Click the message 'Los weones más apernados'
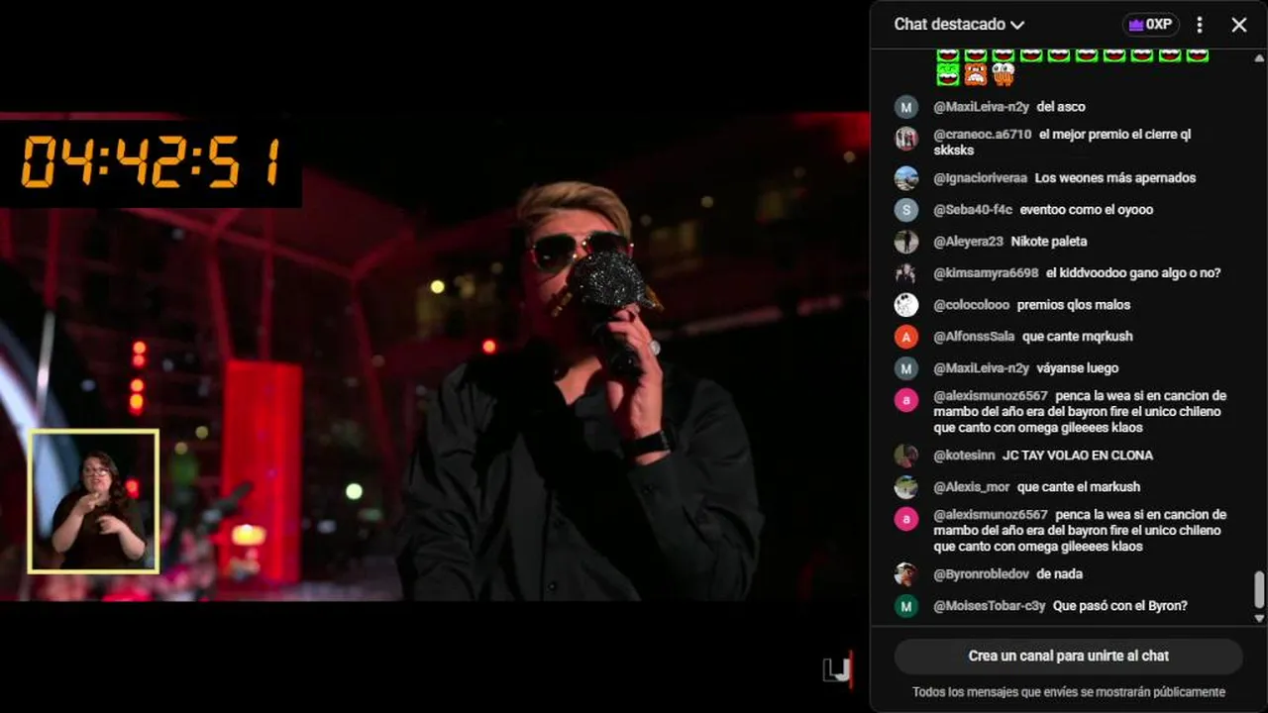This screenshot has height=713, width=1268. 1115,178
